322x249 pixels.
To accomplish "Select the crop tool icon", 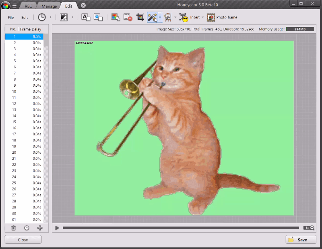I will (140, 17).
